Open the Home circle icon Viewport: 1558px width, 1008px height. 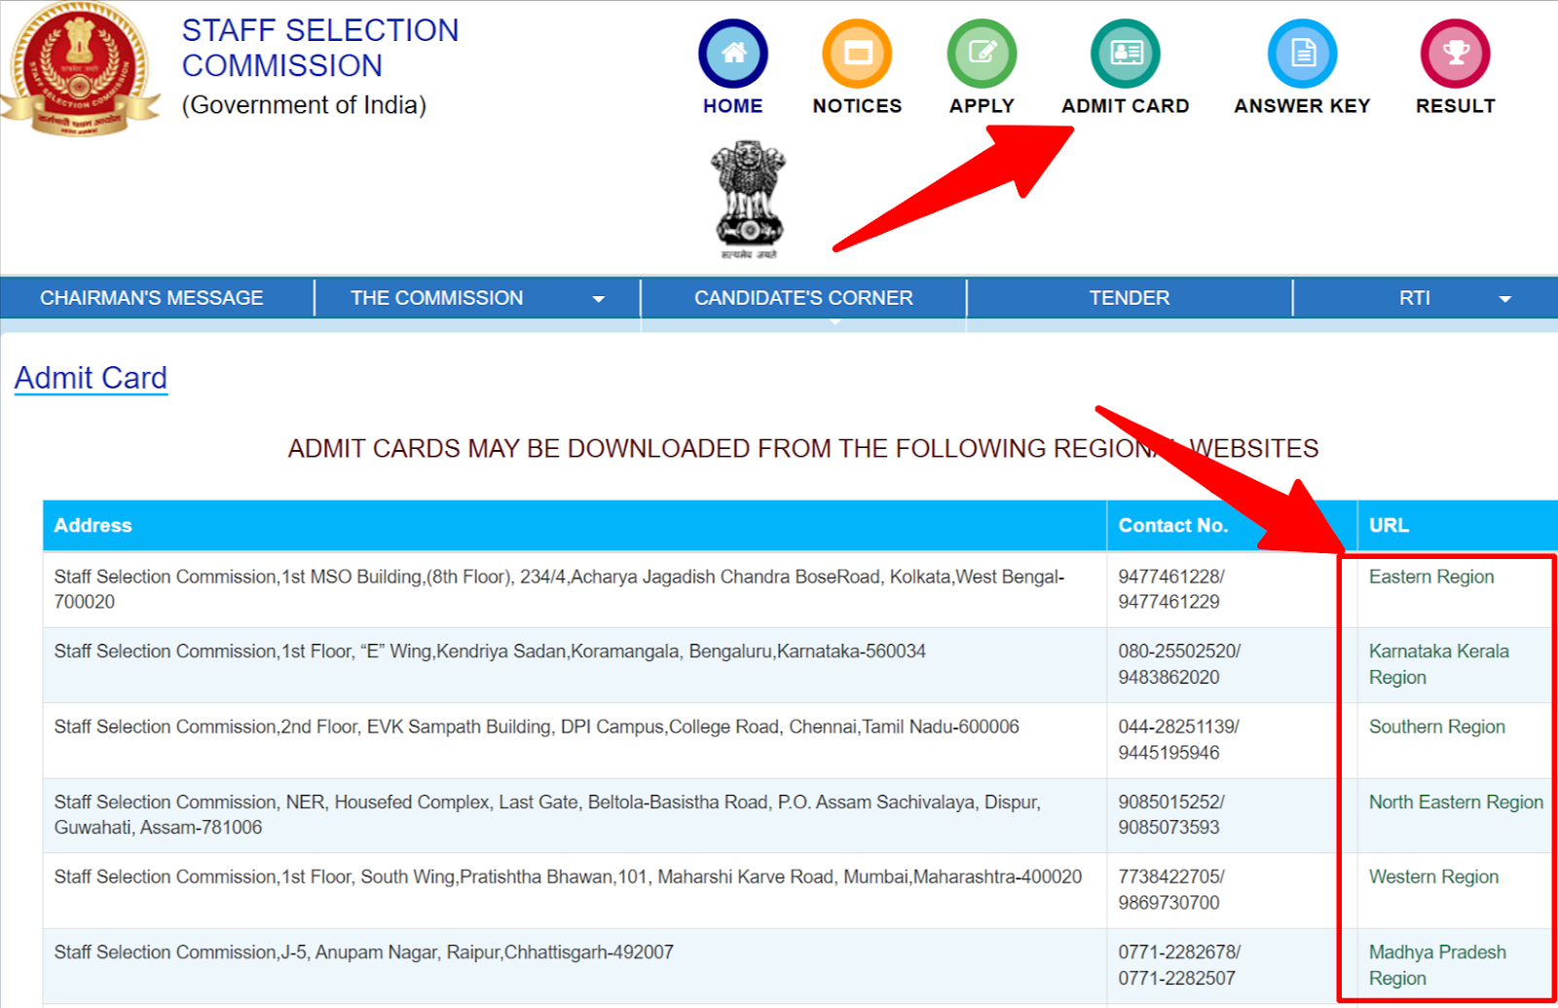click(733, 54)
